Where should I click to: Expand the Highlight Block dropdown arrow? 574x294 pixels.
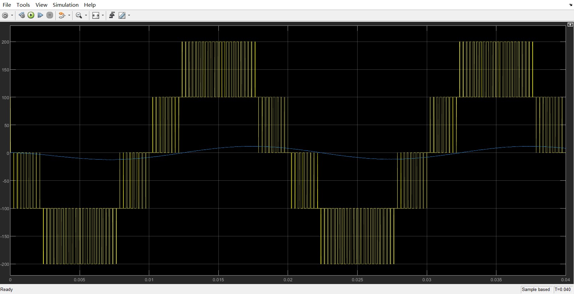pyautogui.click(x=69, y=15)
